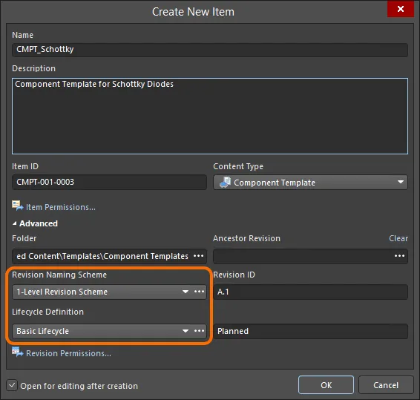Open Ancestor Revision ellipsis browse button
This screenshot has height=400, width=420.
coord(399,256)
